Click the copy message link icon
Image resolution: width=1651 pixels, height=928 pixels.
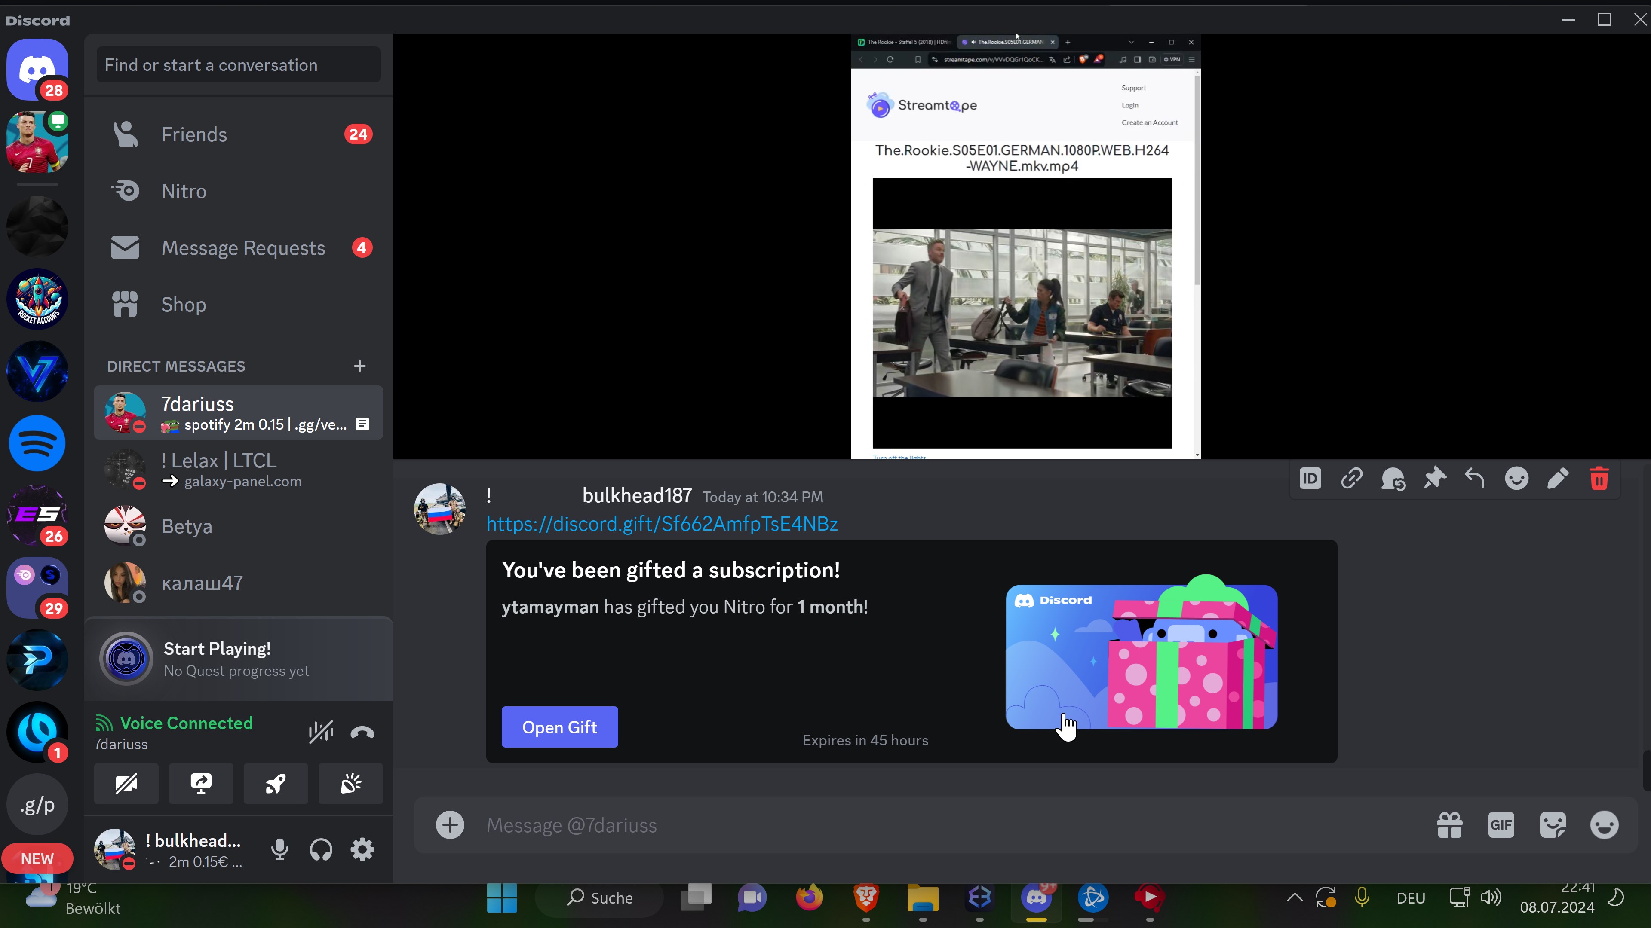click(1352, 479)
